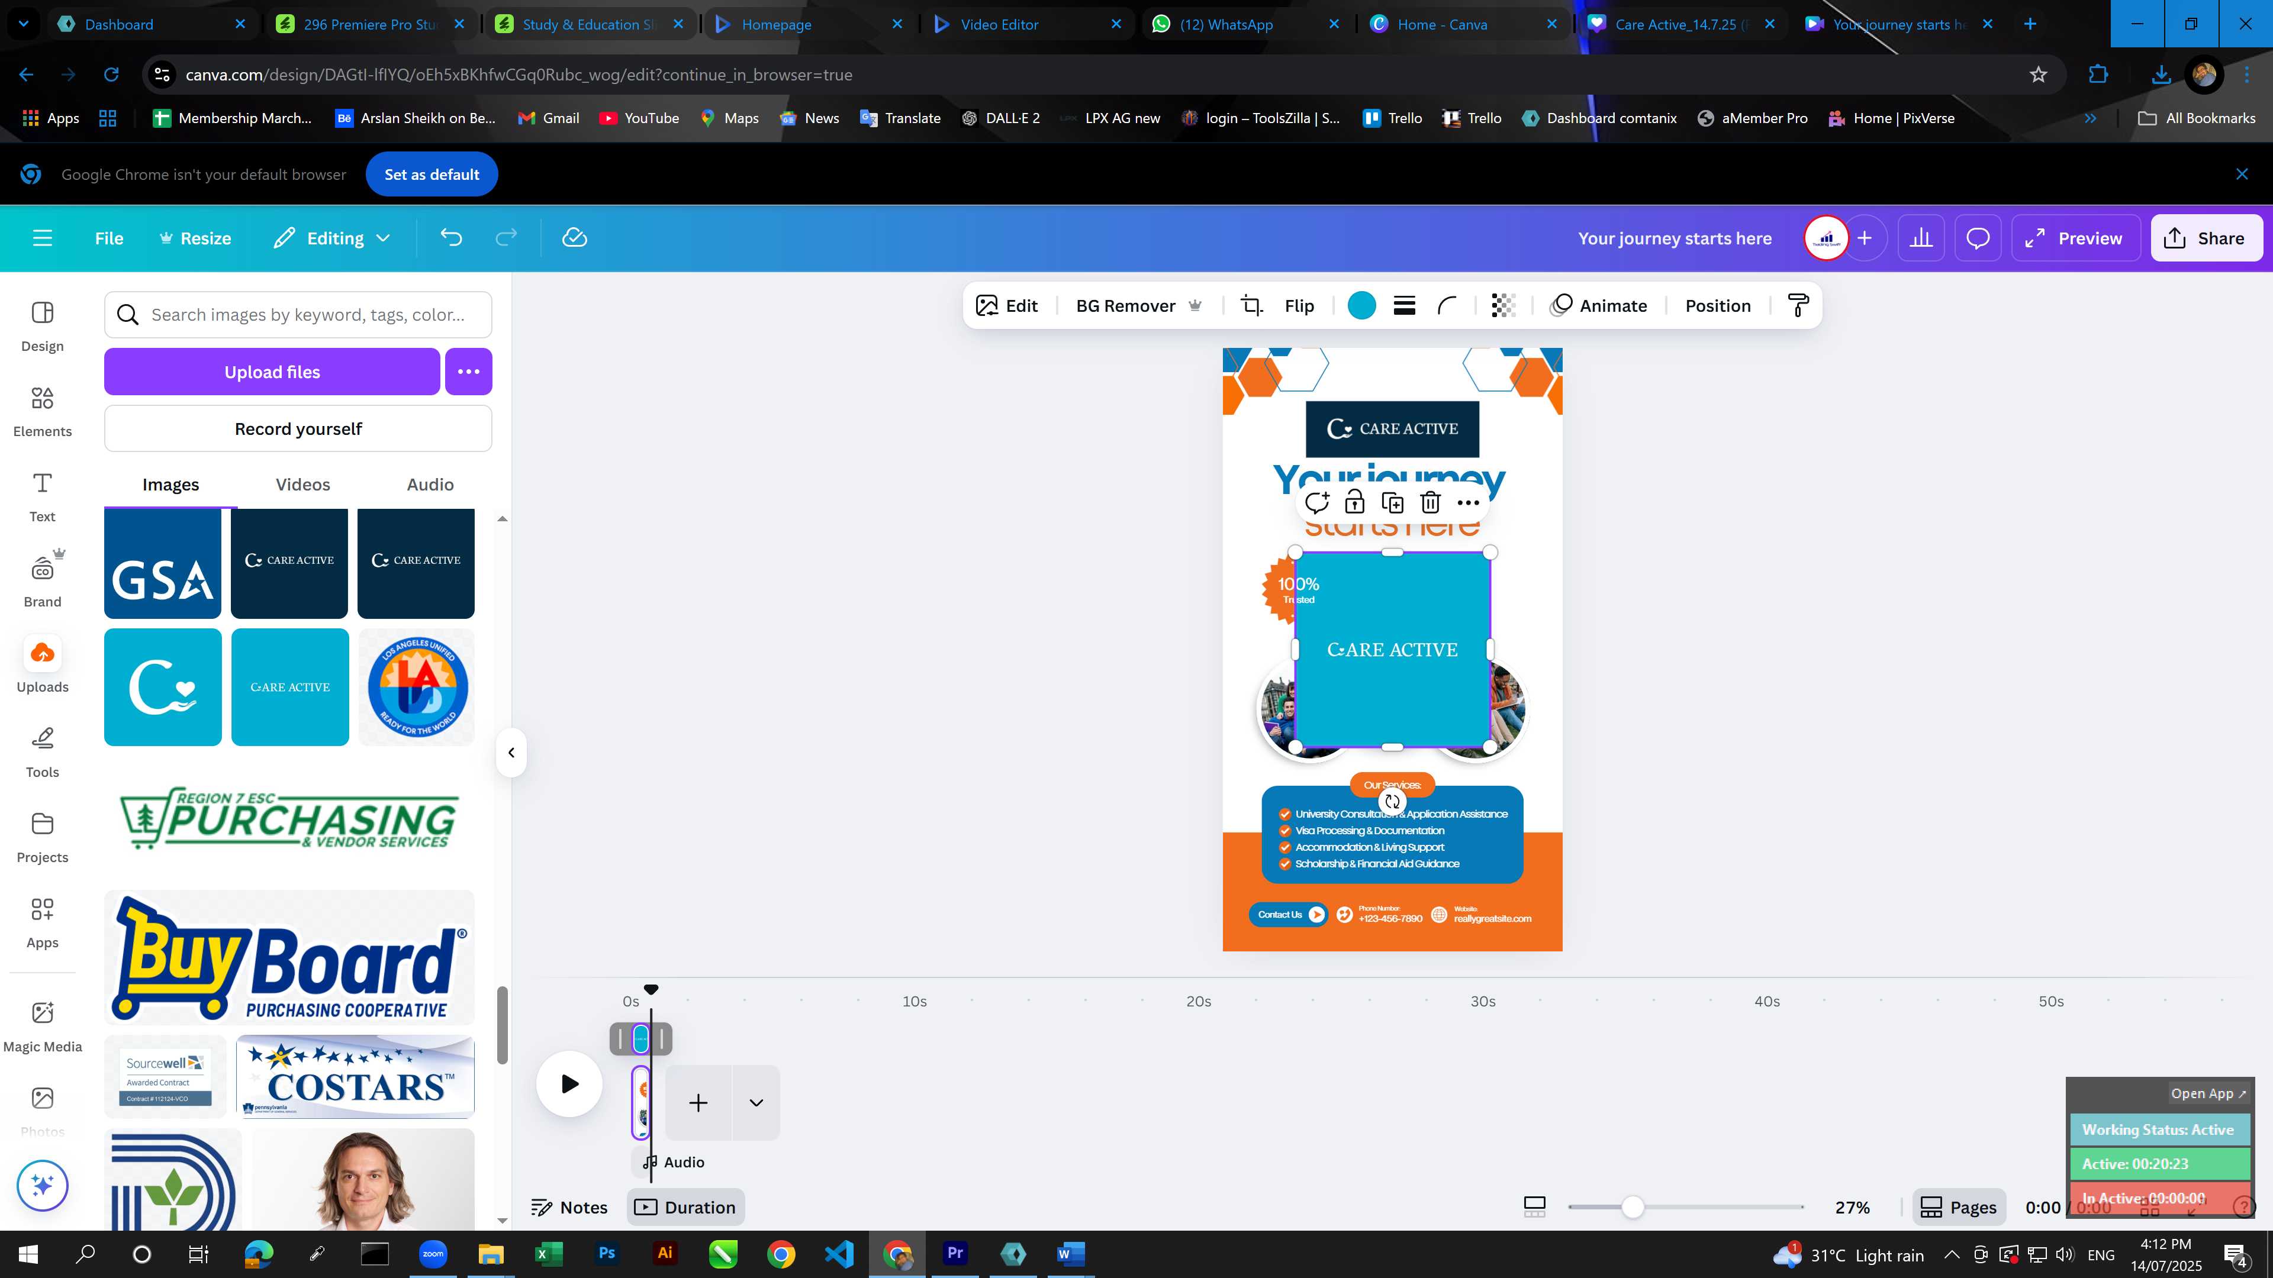Play the video timeline

(569, 1084)
